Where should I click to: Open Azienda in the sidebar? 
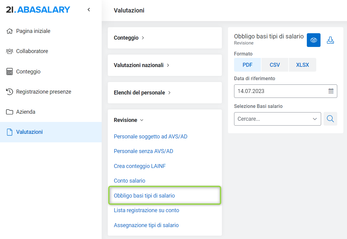[x=26, y=112]
